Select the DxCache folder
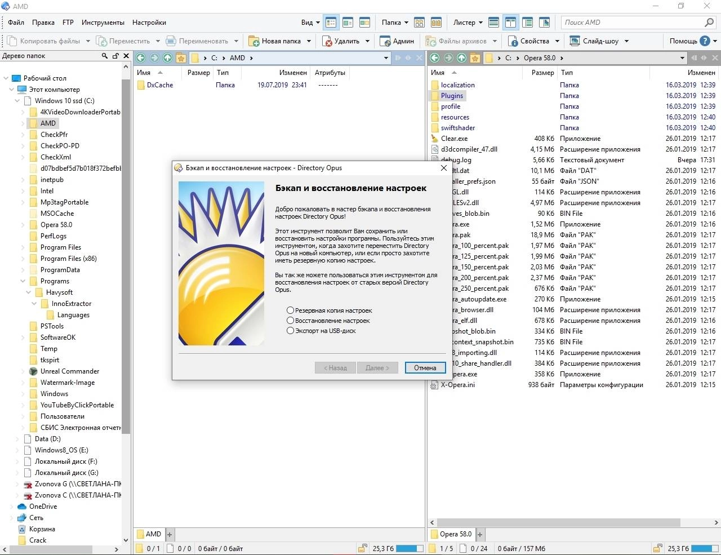The height and width of the screenshot is (555, 721). [155, 85]
